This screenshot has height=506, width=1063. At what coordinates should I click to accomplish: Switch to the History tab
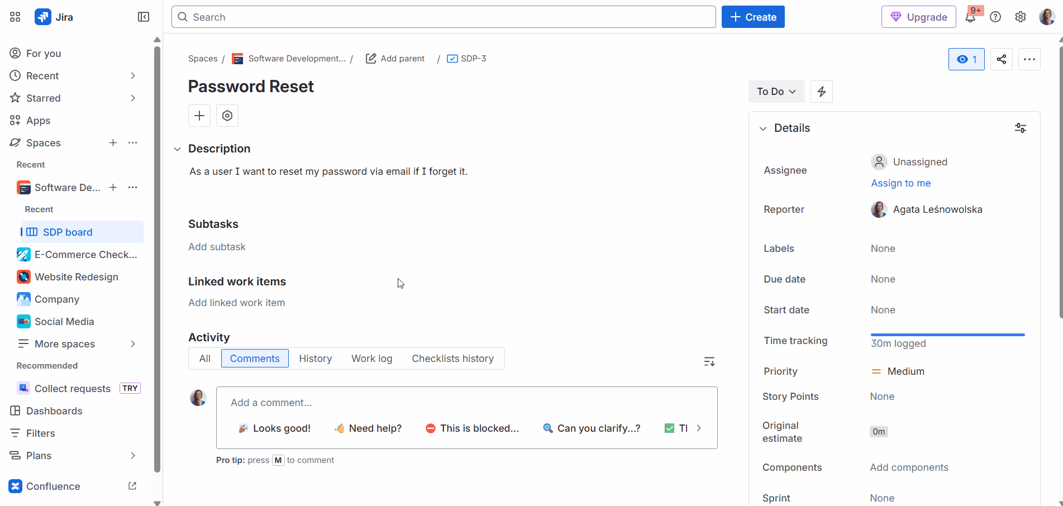[315, 359]
